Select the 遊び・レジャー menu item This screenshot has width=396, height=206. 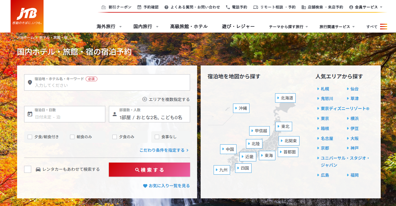click(x=238, y=26)
